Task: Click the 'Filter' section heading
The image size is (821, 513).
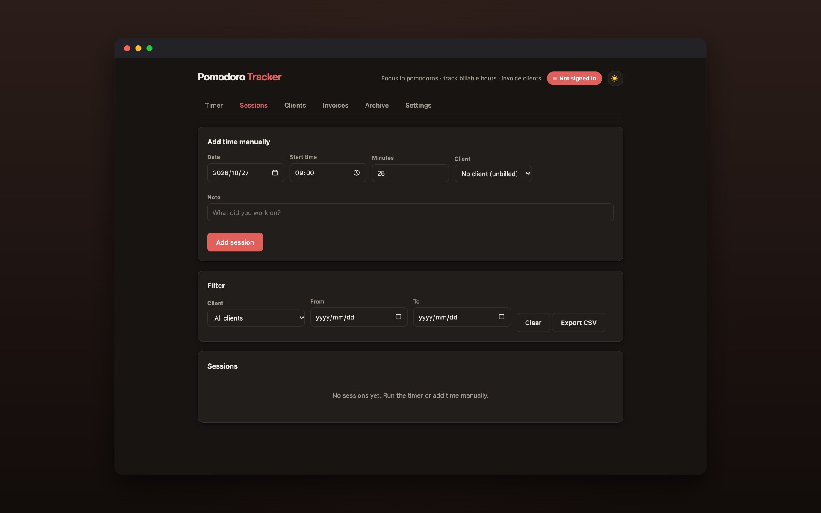Action: pyautogui.click(x=216, y=286)
